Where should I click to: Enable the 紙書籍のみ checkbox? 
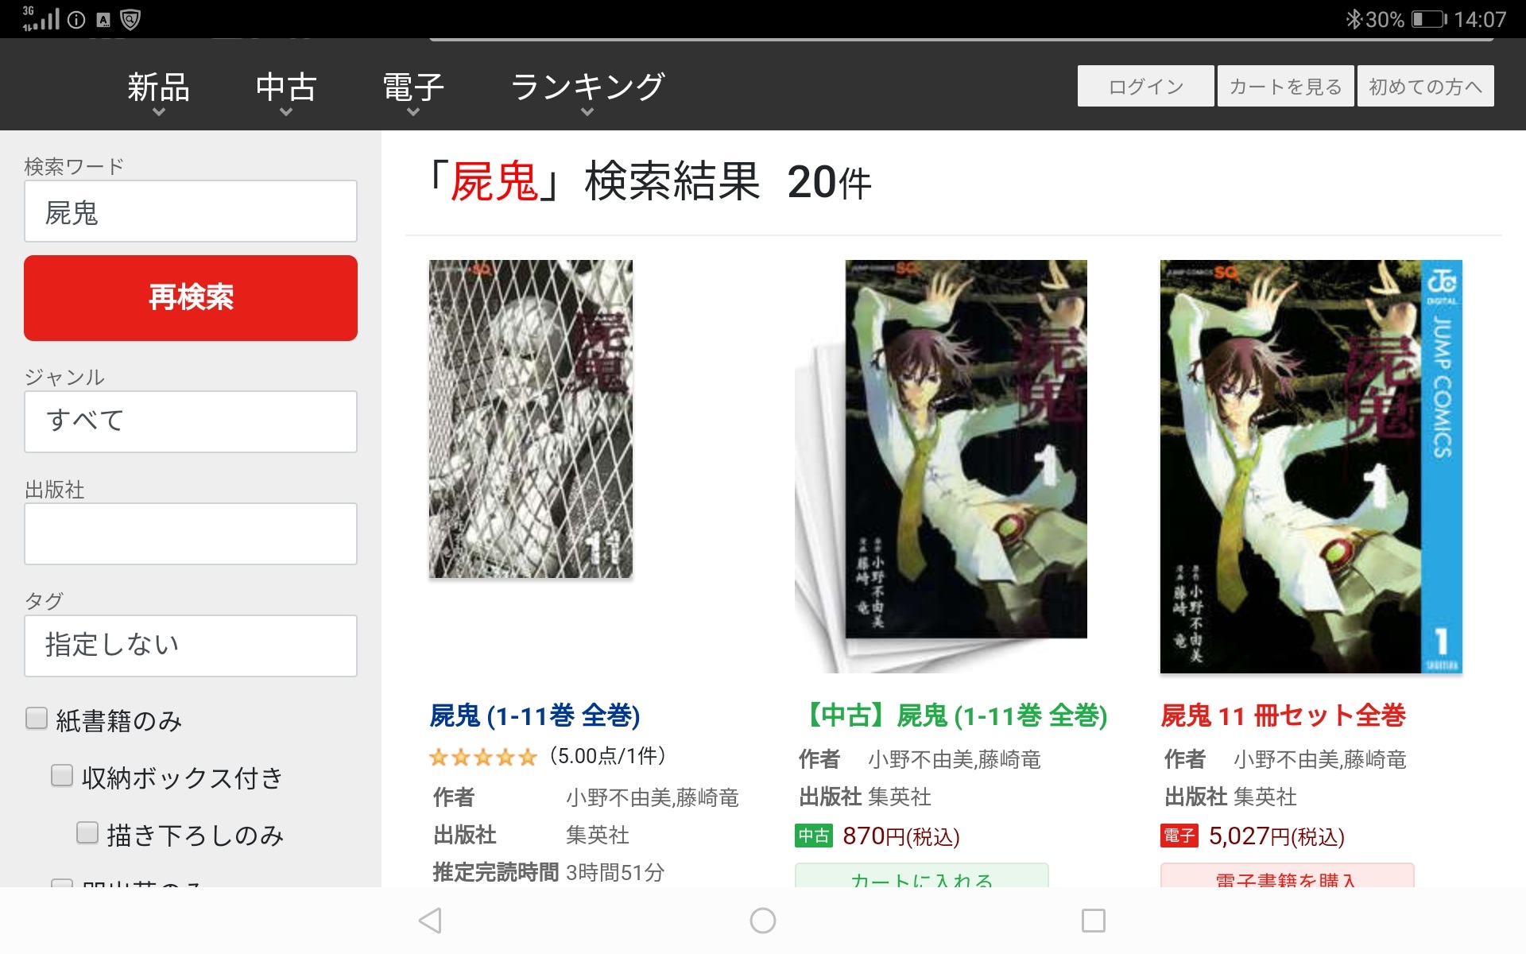tap(37, 719)
